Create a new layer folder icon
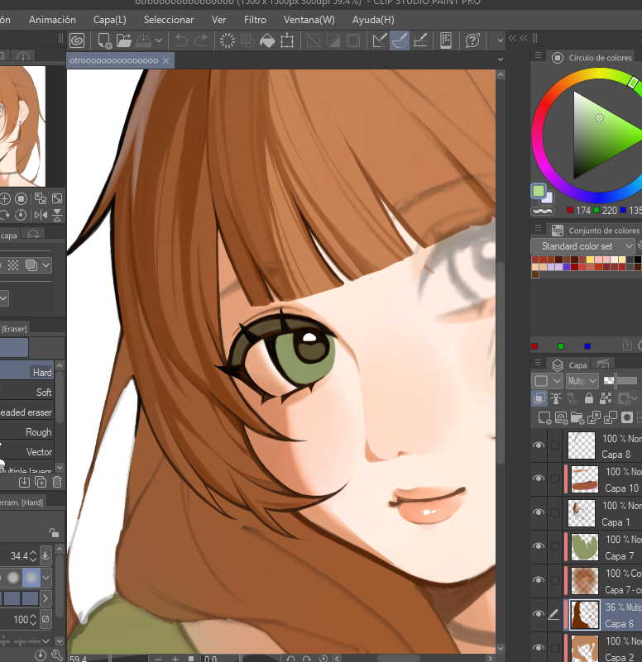This screenshot has height=662, width=642. click(577, 418)
